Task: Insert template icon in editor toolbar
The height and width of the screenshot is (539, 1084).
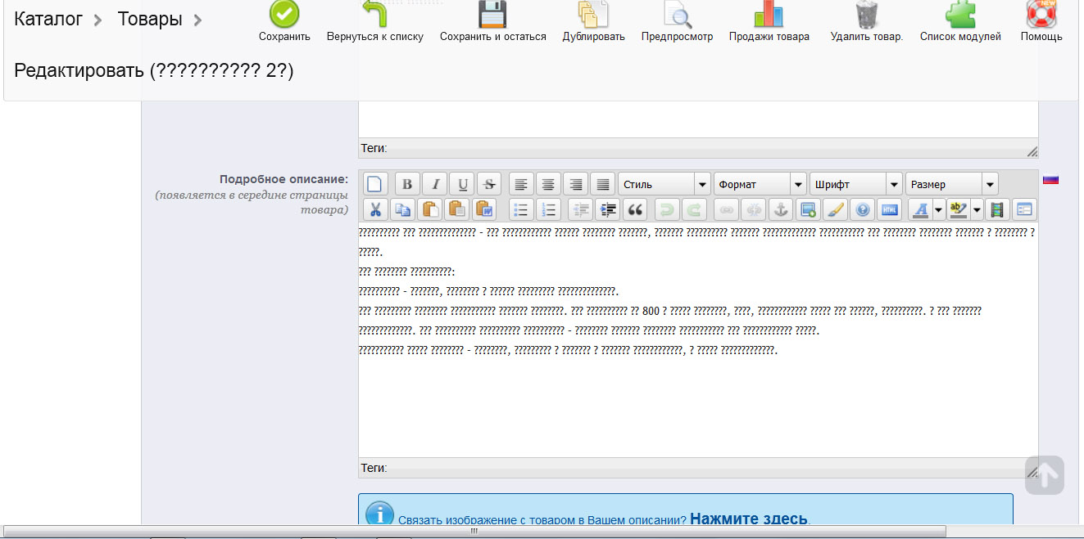Action: [x=1024, y=209]
